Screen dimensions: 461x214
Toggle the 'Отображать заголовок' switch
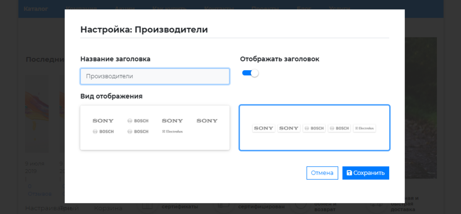[x=250, y=73]
